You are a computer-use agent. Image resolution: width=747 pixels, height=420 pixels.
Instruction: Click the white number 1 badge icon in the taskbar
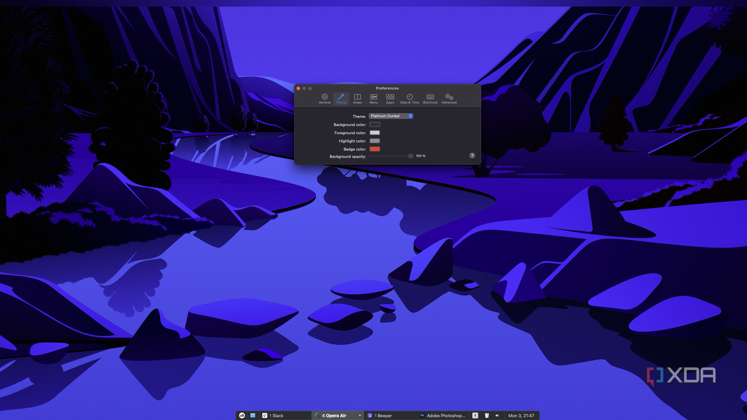(475, 416)
